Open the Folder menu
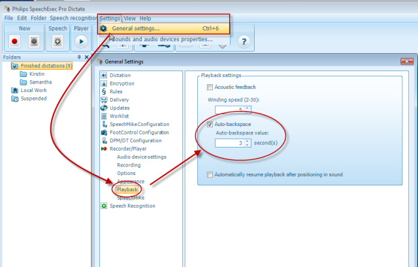 [x=39, y=18]
